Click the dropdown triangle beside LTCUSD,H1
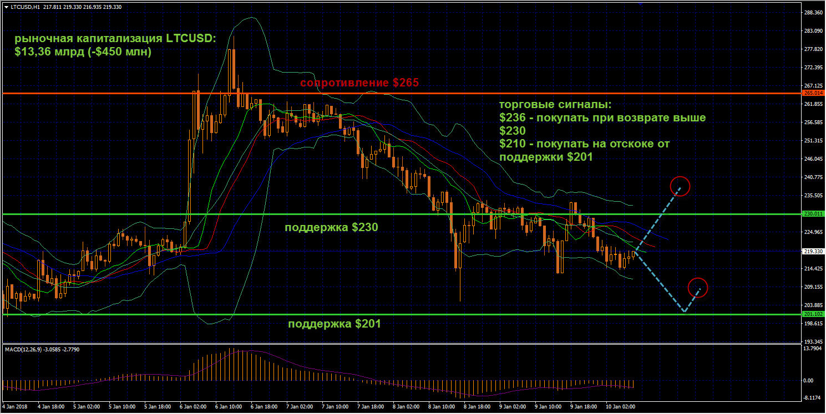The width and height of the screenshot is (826, 414). [6, 7]
